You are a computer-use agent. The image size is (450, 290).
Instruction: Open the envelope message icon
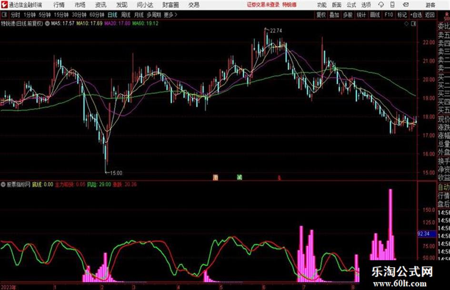(x=406, y=5)
